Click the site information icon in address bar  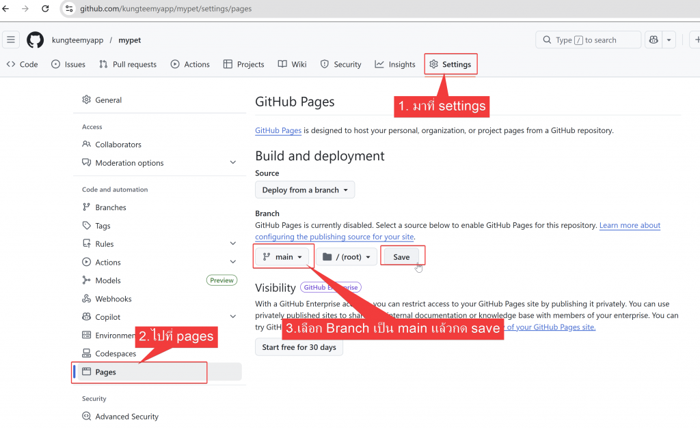click(69, 9)
